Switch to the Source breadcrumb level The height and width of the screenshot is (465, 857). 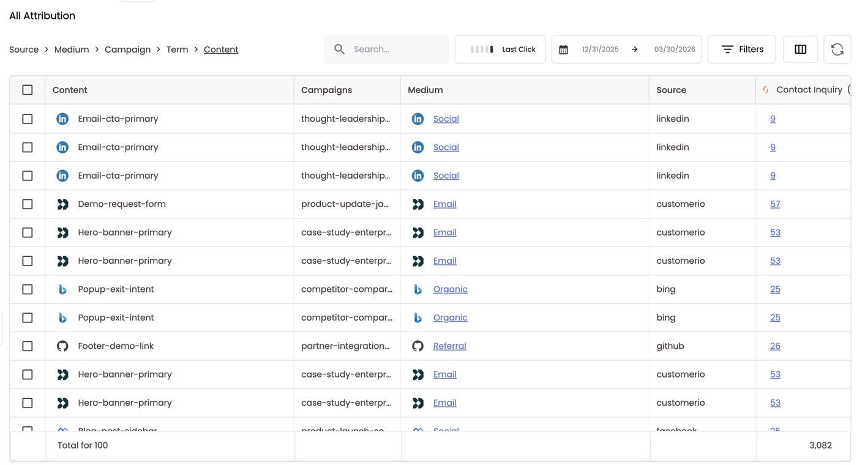(x=24, y=50)
